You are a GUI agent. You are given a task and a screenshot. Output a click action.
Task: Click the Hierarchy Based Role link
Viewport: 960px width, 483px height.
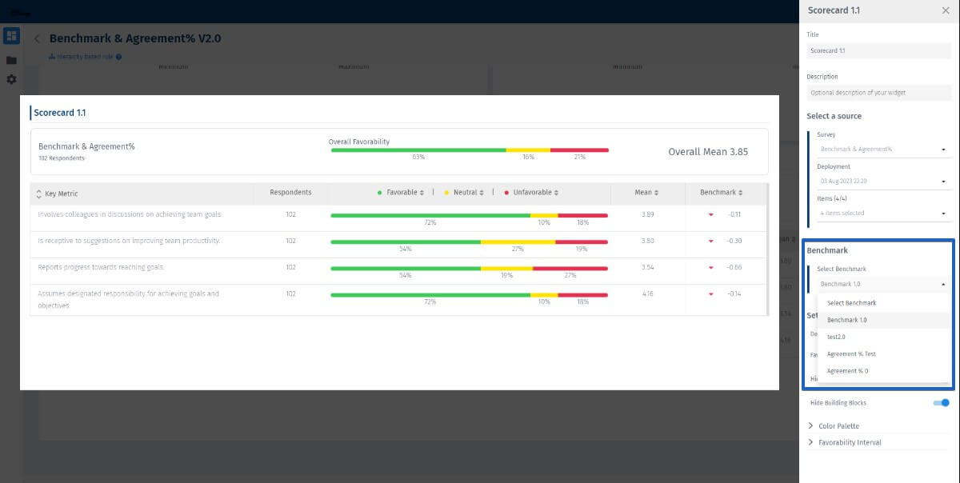tap(86, 57)
